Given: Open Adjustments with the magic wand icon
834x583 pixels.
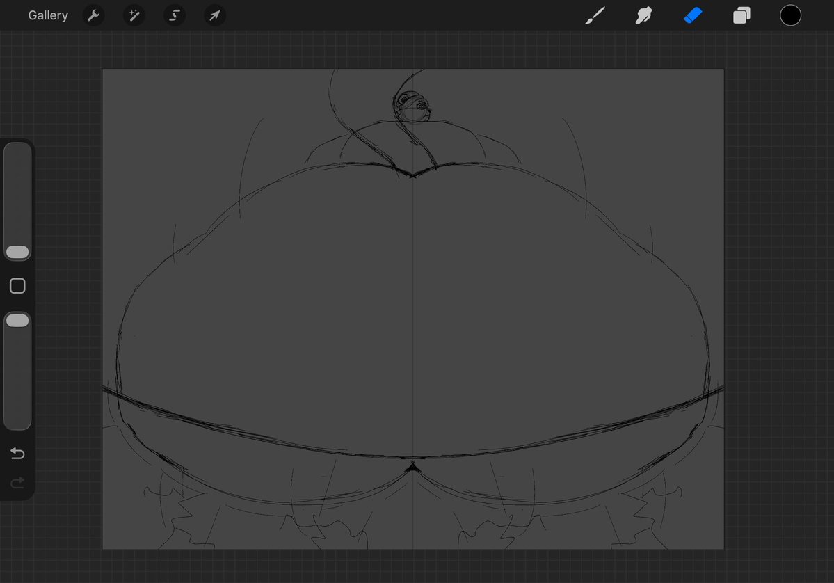Looking at the screenshot, I should pyautogui.click(x=134, y=15).
